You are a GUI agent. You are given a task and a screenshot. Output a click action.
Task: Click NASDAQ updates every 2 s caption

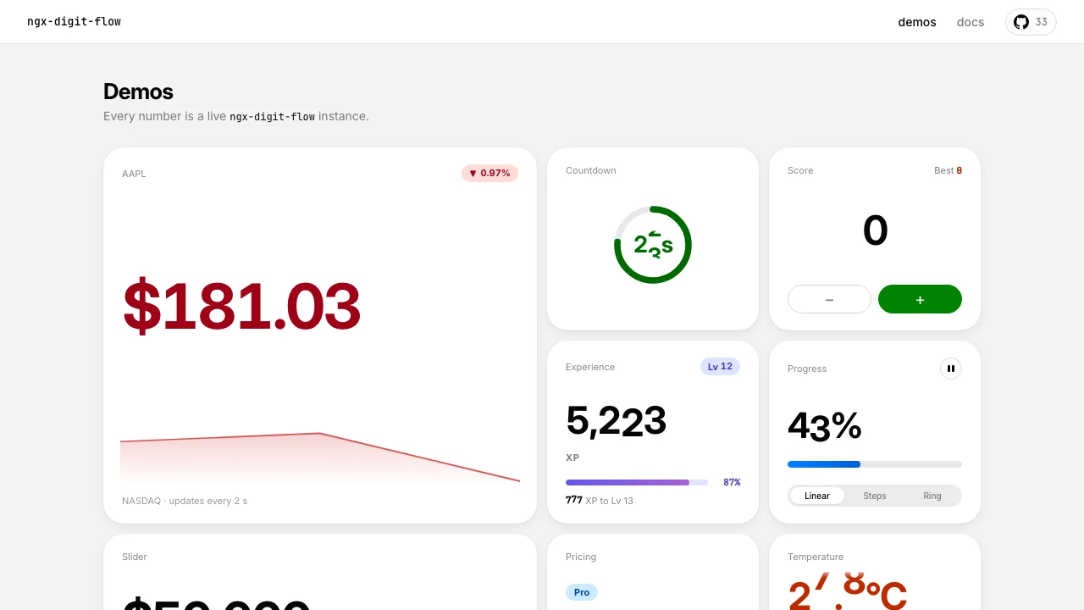185,501
